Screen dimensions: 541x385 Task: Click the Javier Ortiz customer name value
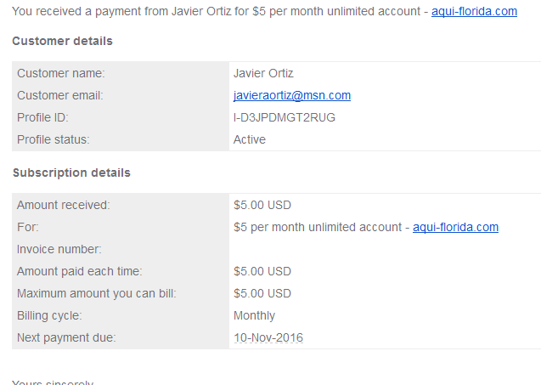click(x=263, y=73)
